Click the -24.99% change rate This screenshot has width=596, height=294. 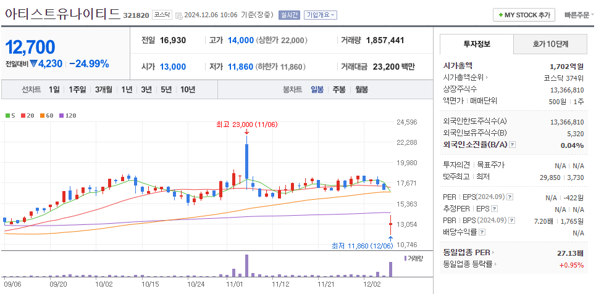tap(89, 63)
